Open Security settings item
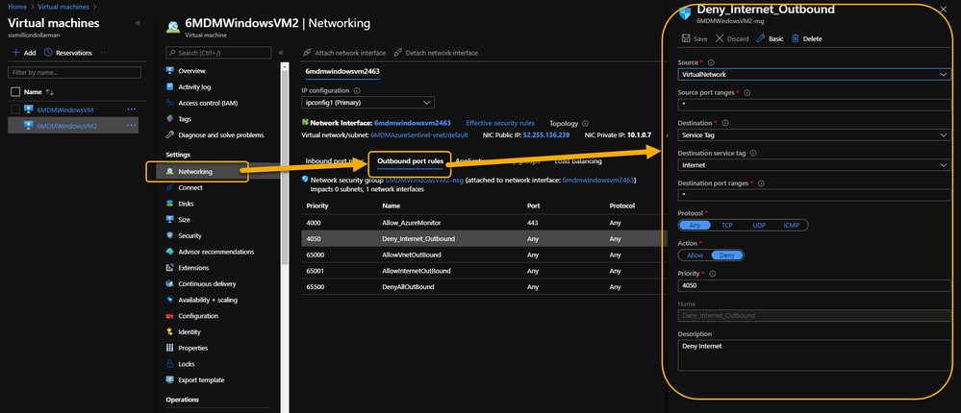This screenshot has height=413, width=961. coord(190,235)
